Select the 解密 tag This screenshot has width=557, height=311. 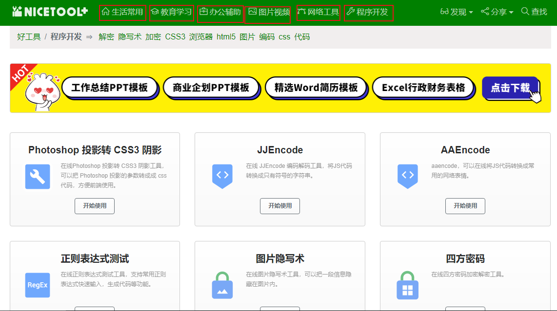tap(106, 37)
